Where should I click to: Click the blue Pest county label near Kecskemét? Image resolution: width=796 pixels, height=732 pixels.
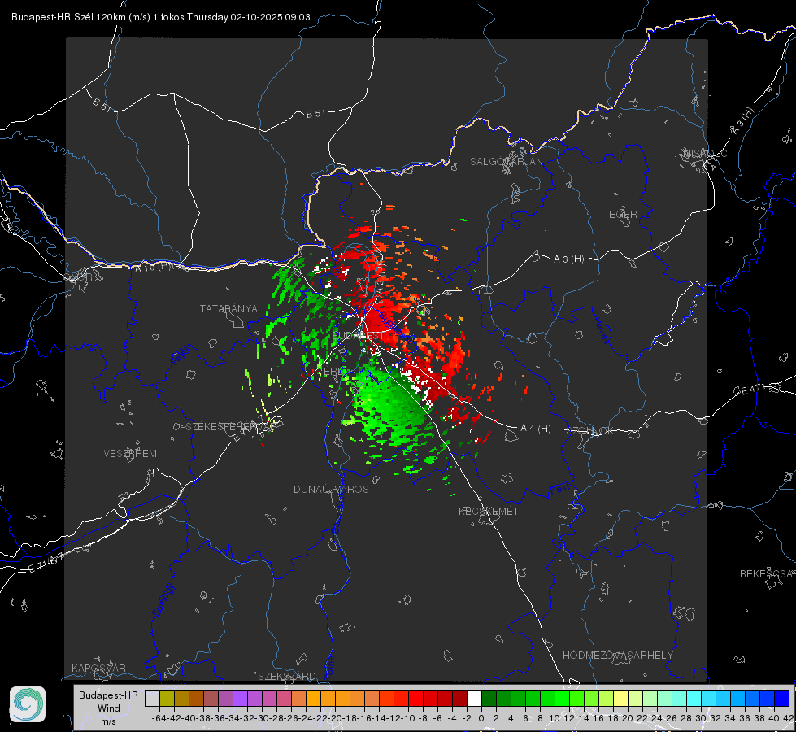click(559, 490)
